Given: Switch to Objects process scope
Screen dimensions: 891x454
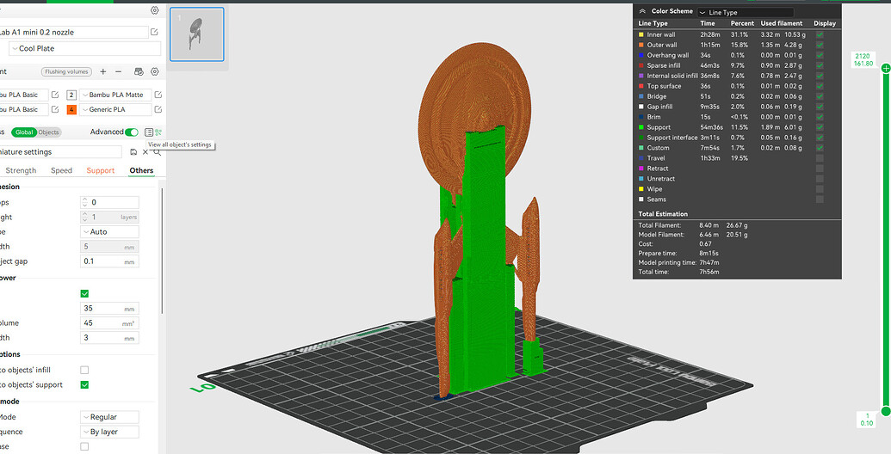Looking at the screenshot, I should (x=48, y=132).
